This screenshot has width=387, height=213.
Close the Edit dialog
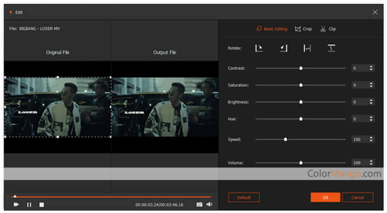click(375, 12)
